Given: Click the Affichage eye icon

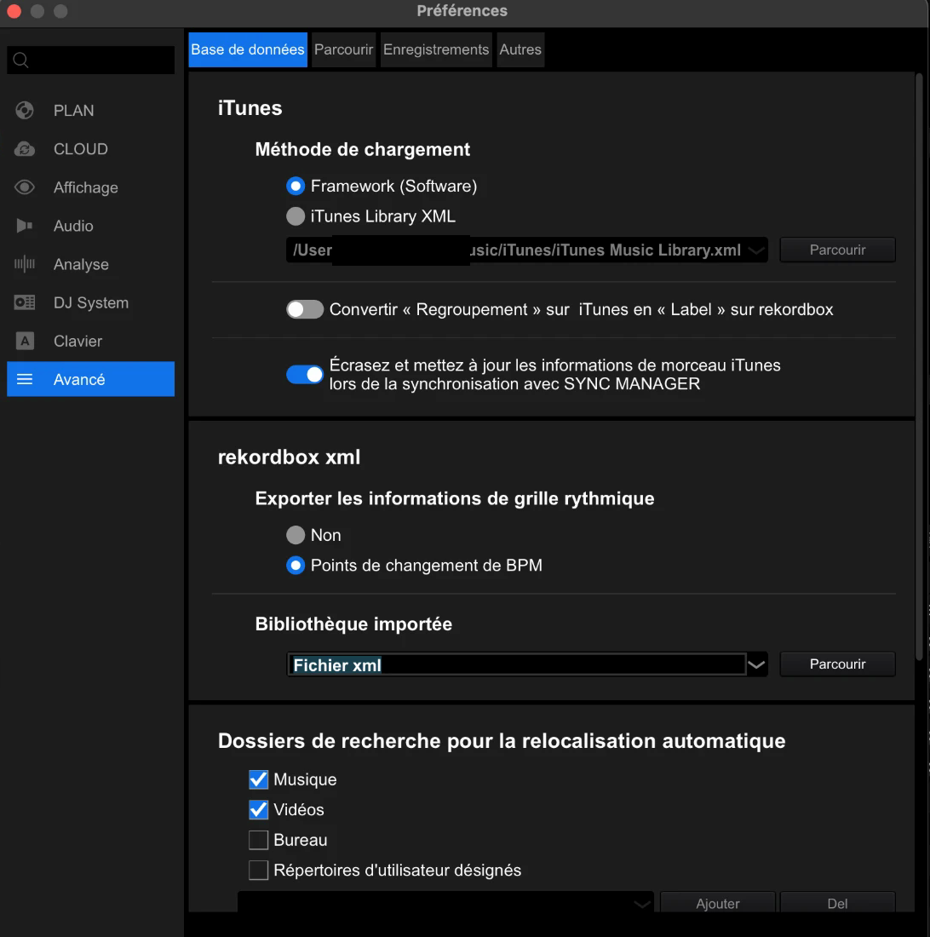Looking at the screenshot, I should [x=25, y=187].
